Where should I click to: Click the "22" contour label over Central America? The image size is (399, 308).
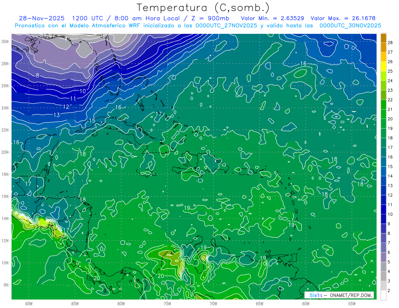[37, 228]
